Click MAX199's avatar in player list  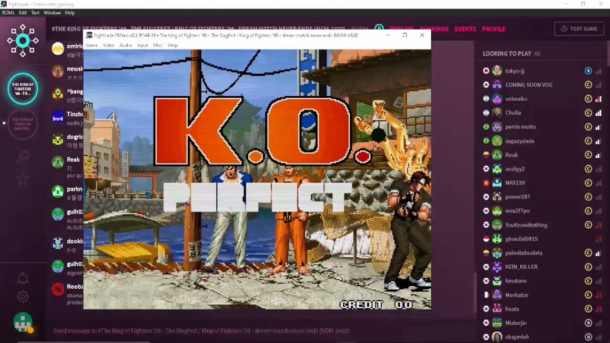click(x=497, y=183)
